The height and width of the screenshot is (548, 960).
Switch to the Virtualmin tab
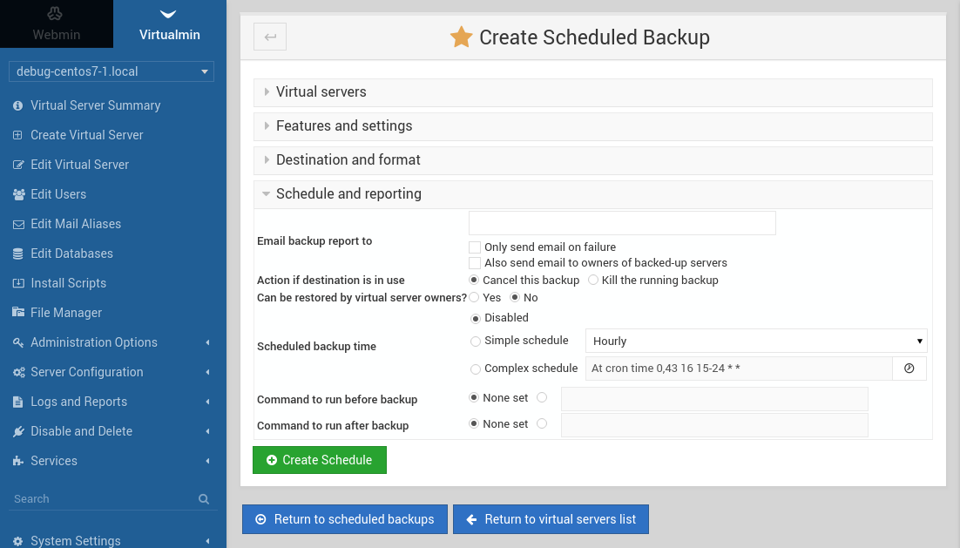[x=170, y=24]
